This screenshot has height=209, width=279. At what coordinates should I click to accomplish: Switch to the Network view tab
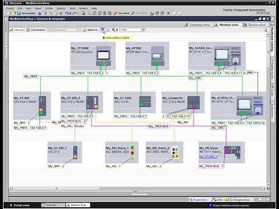pyautogui.click(x=227, y=25)
